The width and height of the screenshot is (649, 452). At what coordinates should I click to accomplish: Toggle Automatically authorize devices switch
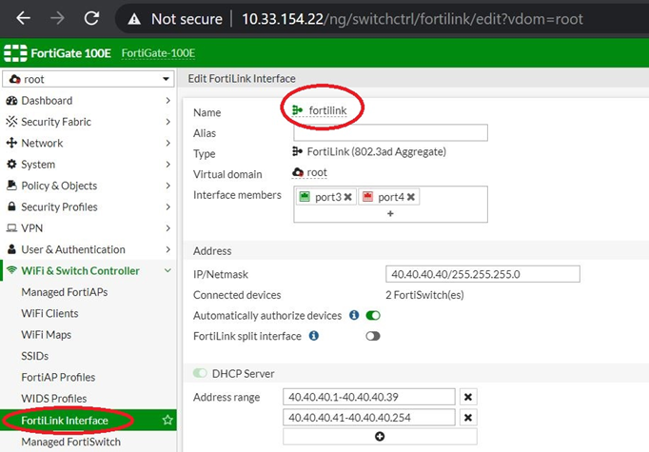click(x=373, y=315)
